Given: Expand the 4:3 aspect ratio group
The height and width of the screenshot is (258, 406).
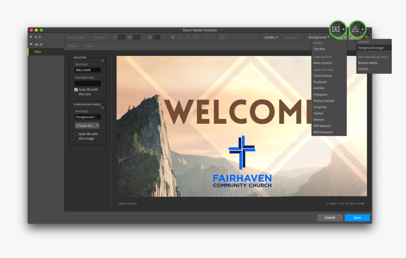Looking at the screenshot, I should pos(31,37).
